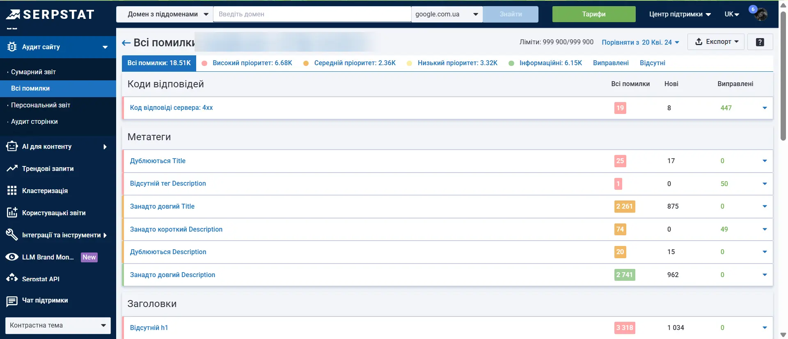The width and height of the screenshot is (788, 339).
Task: Filter by Середній пріоритет errors
Action: pyautogui.click(x=355, y=63)
